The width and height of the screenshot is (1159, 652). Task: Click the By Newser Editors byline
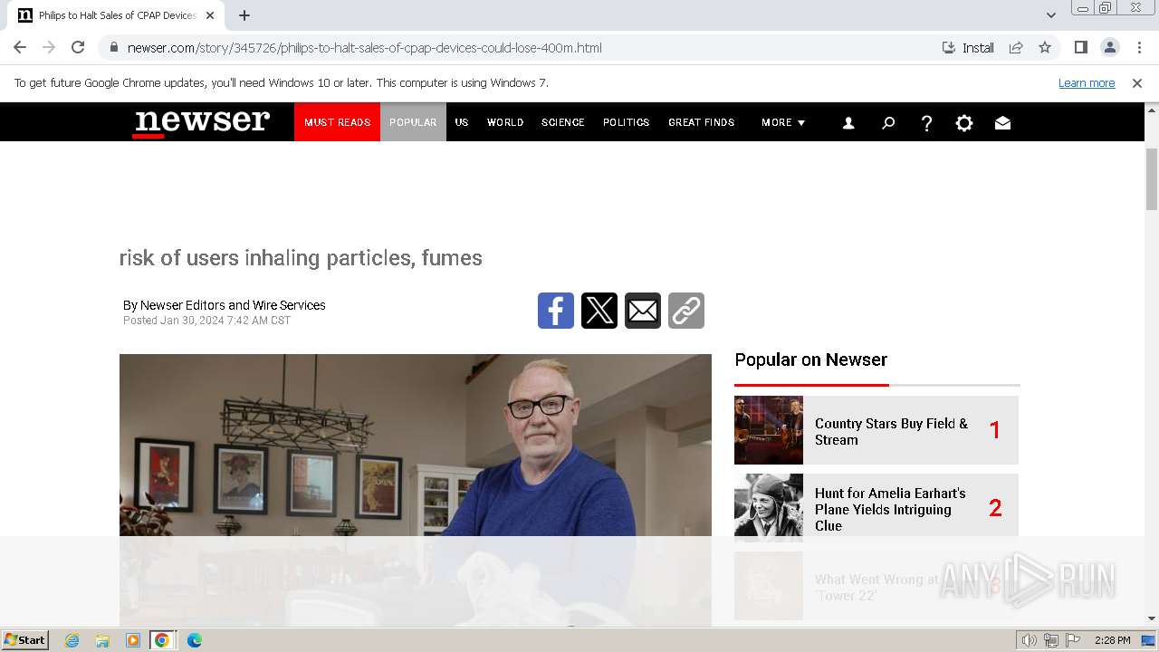point(225,305)
